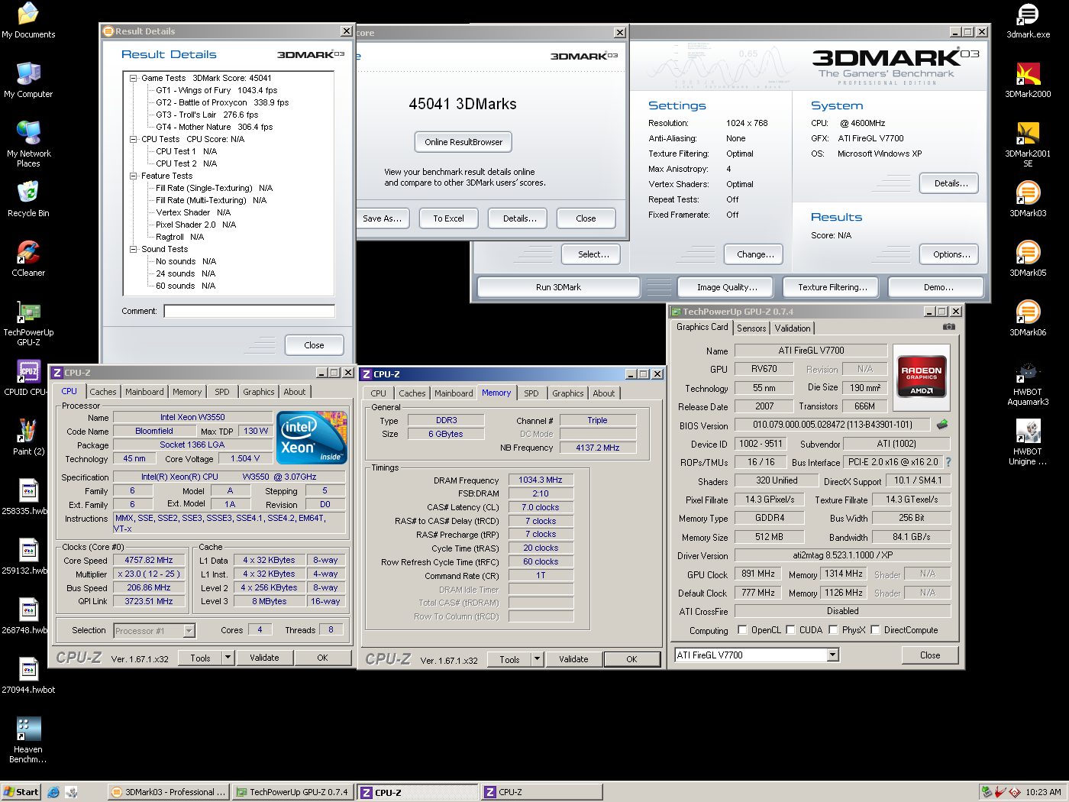The width and height of the screenshot is (1069, 802).
Task: Open Graphics tab in Memory CPU-Z window
Action: pos(568,393)
